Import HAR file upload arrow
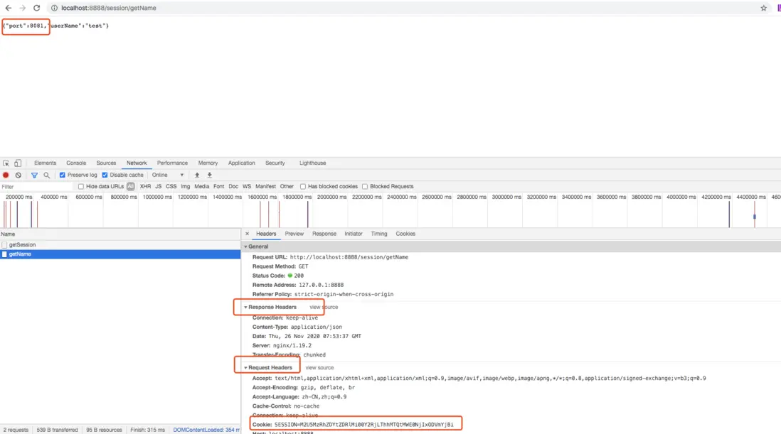 pyautogui.click(x=197, y=175)
